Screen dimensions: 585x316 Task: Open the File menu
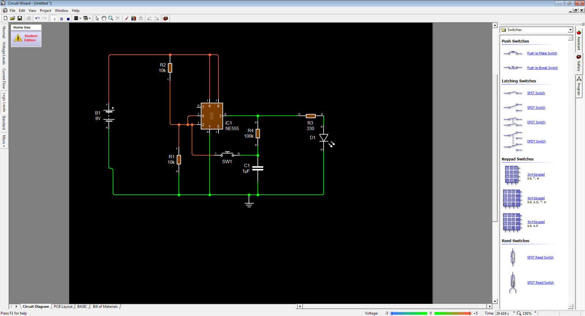pos(12,11)
